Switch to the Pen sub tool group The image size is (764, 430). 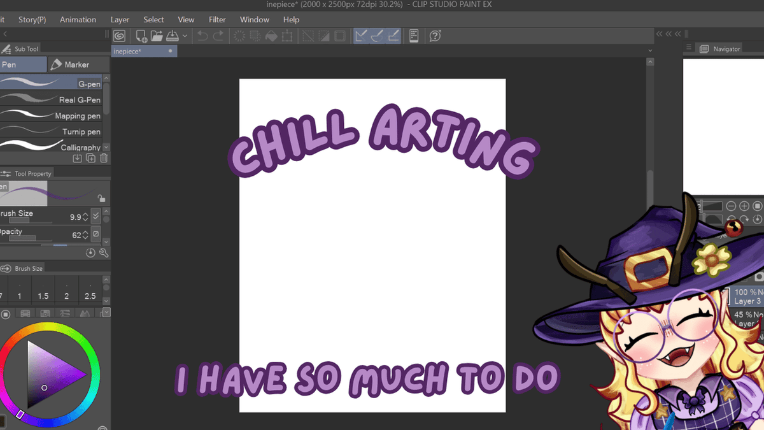click(23, 64)
